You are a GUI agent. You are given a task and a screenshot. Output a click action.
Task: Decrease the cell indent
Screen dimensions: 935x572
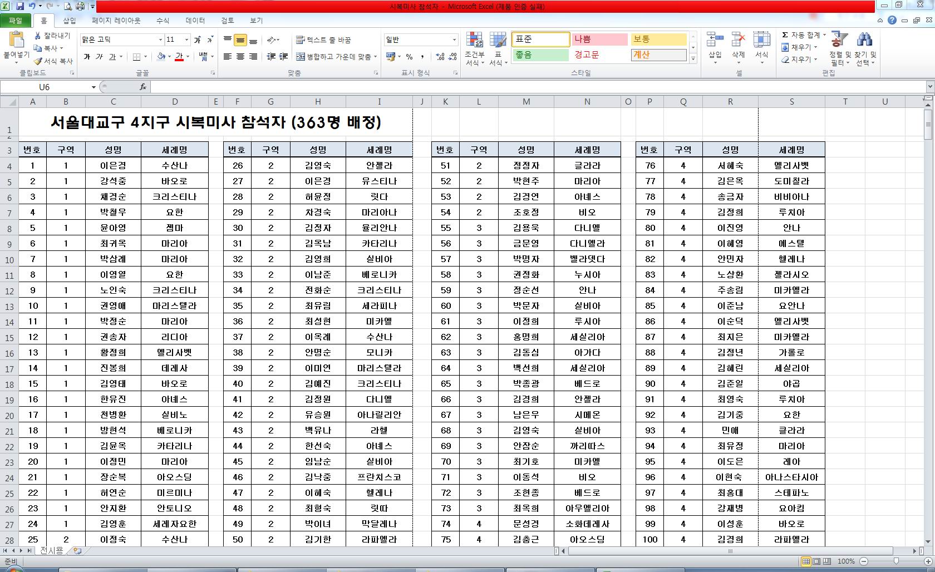[271, 56]
